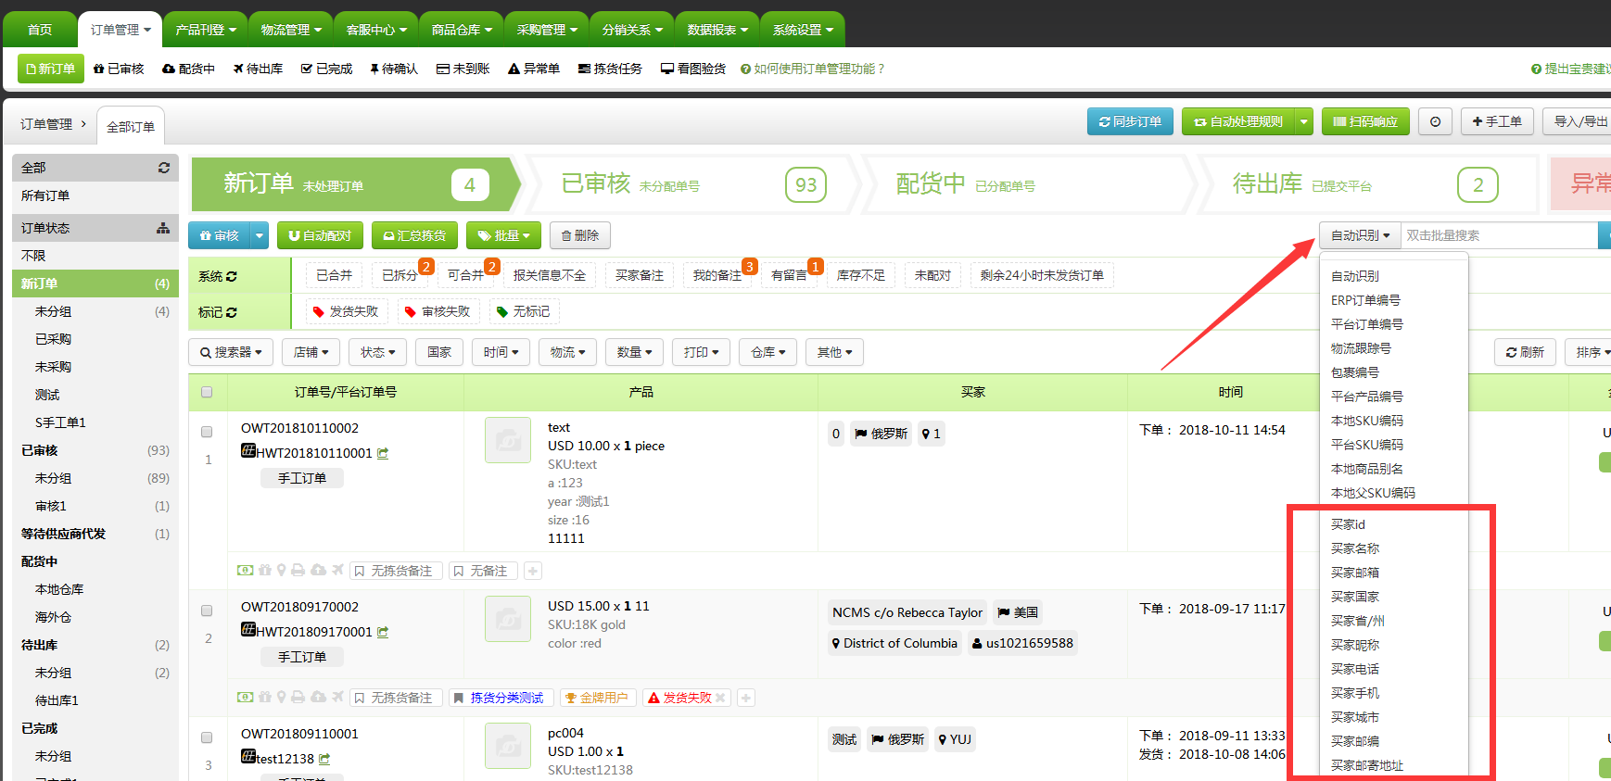Image resolution: width=1611 pixels, height=781 pixels.
Task: Open the 数据报表 top menu
Action: [717, 30]
